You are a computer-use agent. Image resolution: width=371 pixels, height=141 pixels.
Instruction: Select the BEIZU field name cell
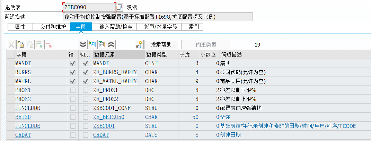click(41, 117)
